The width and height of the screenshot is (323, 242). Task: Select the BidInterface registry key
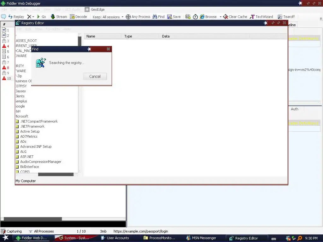pyautogui.click(x=29, y=167)
